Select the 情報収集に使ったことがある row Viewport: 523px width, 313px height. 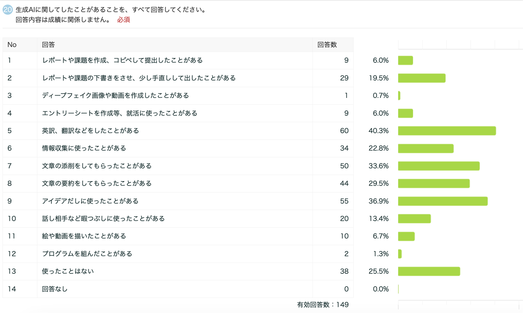click(x=84, y=148)
